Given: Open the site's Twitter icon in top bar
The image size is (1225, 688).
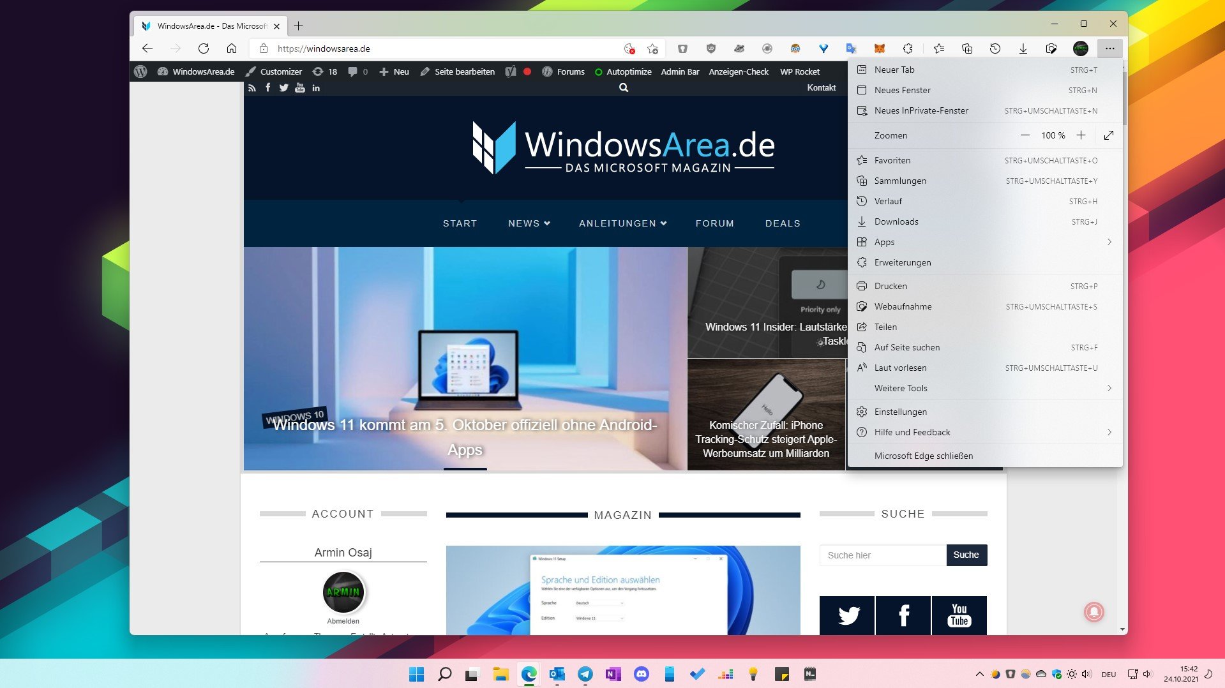Looking at the screenshot, I should (x=283, y=88).
